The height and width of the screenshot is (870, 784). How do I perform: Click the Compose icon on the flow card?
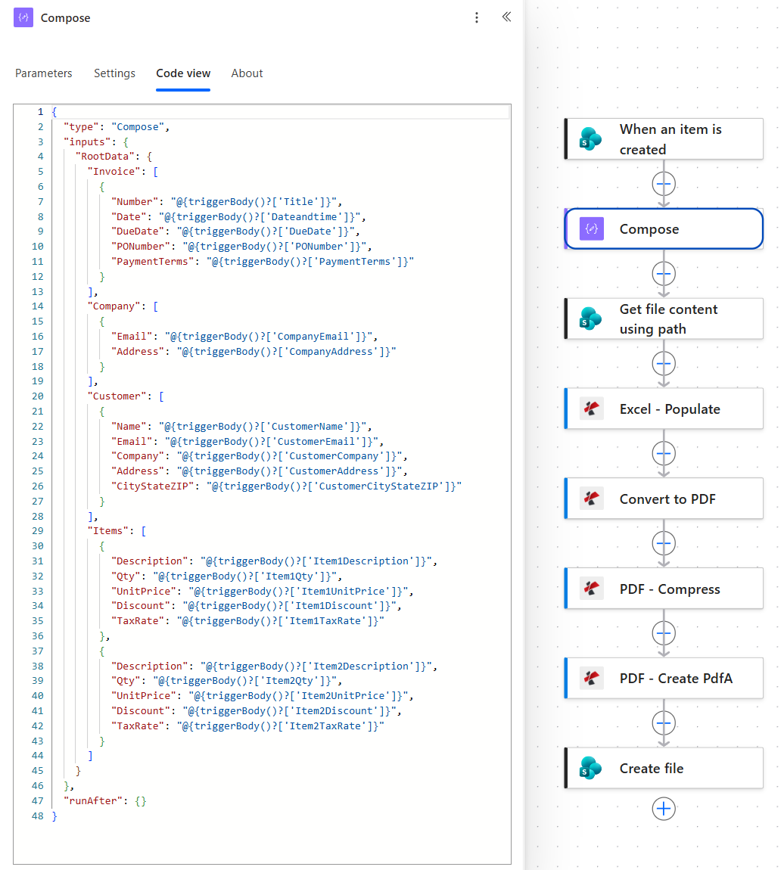pyautogui.click(x=592, y=228)
